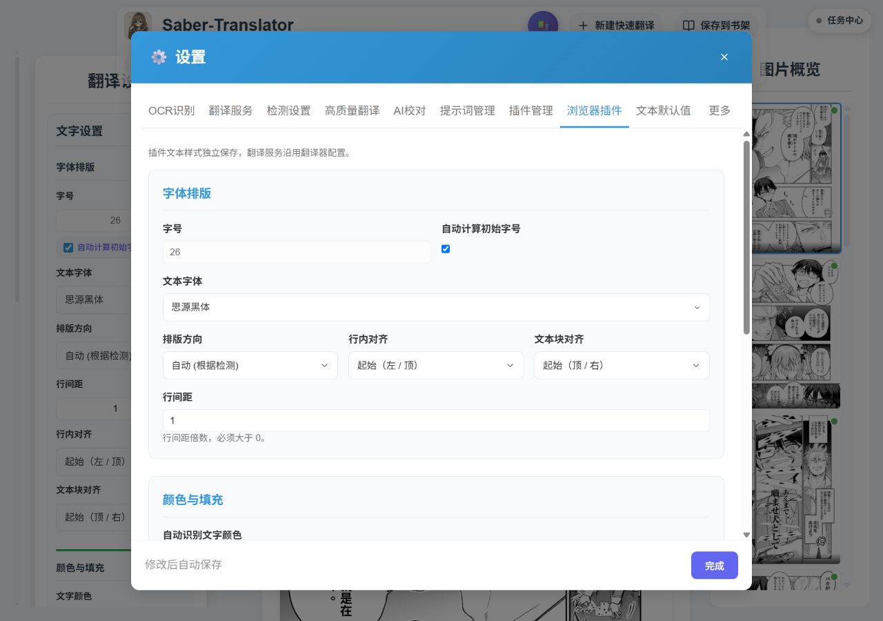Click the 字号 field in the background sidebar
Image resolution: width=883 pixels, height=621 pixels.
pos(94,220)
